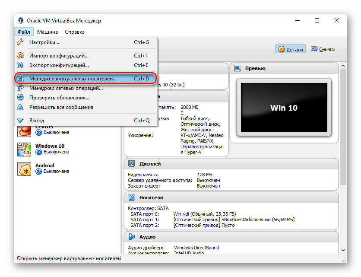Viewport: 361px width, 277px height.
Task: Click the Windows 10 machine icon
Action: [24, 150]
